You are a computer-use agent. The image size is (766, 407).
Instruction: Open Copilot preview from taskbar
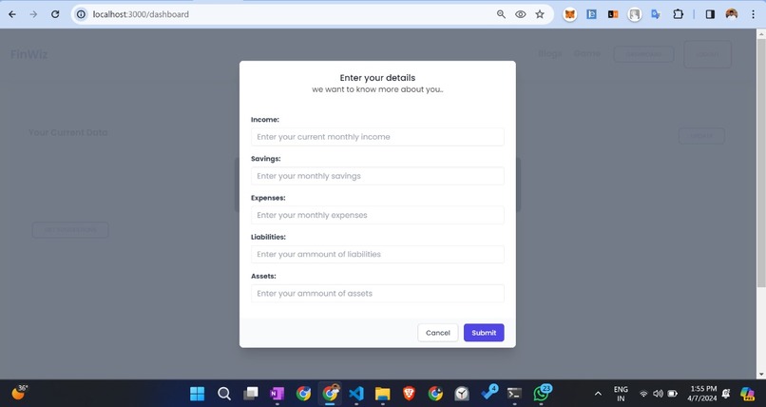(x=747, y=394)
